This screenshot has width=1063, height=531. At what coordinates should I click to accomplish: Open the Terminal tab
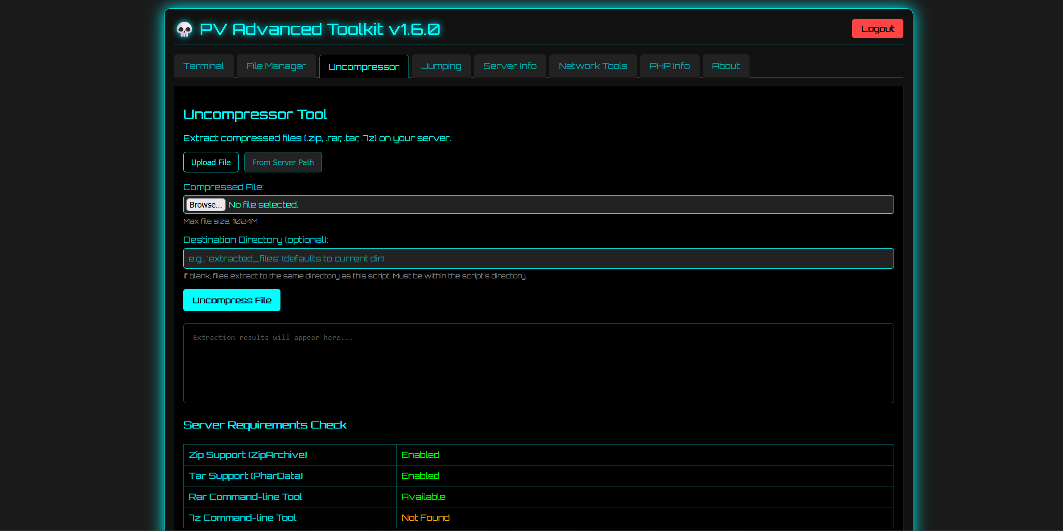click(x=204, y=66)
